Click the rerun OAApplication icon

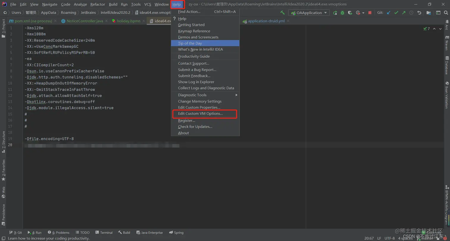pyautogui.click(x=335, y=13)
